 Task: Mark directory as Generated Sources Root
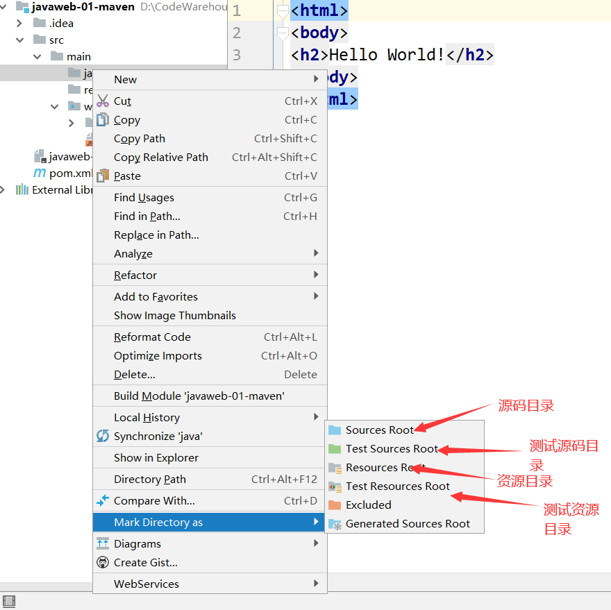point(405,523)
